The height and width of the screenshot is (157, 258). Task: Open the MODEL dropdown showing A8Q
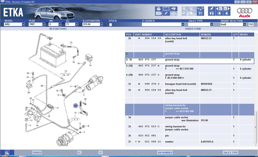tap(23, 24)
